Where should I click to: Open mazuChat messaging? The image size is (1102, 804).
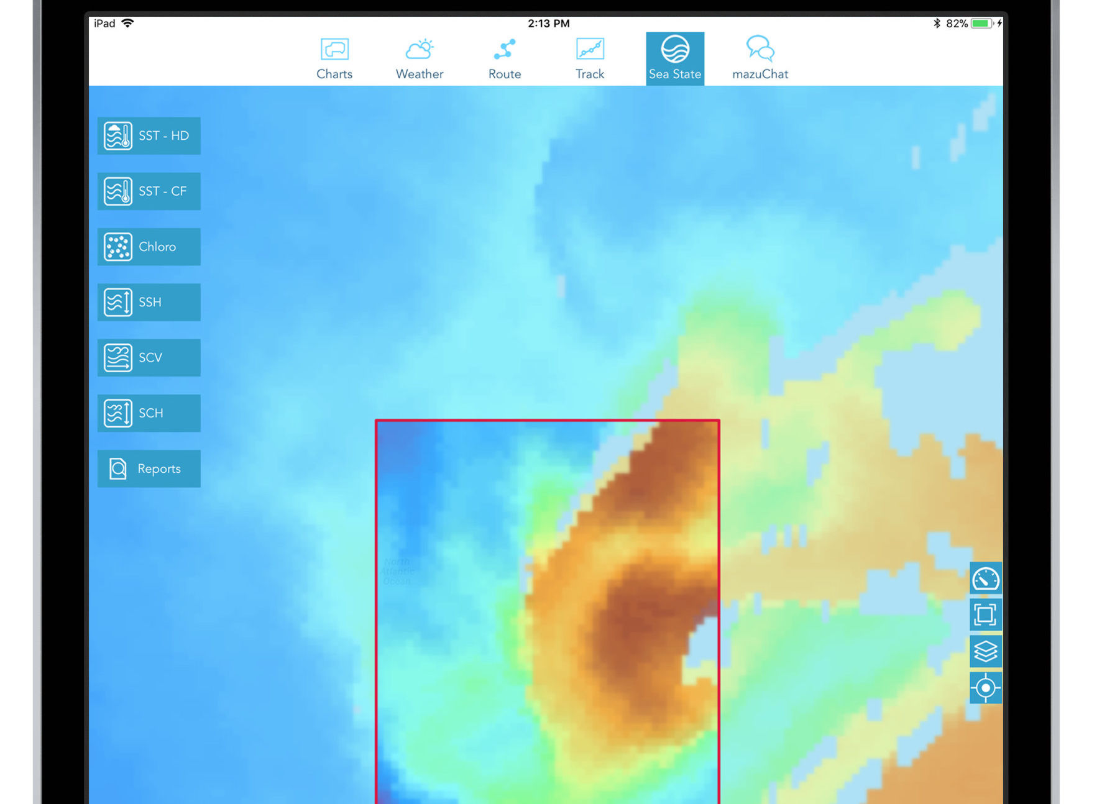pyautogui.click(x=760, y=59)
